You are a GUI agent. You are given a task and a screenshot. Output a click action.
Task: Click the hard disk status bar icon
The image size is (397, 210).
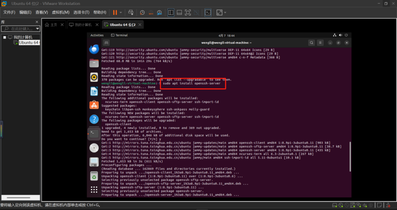335,205
